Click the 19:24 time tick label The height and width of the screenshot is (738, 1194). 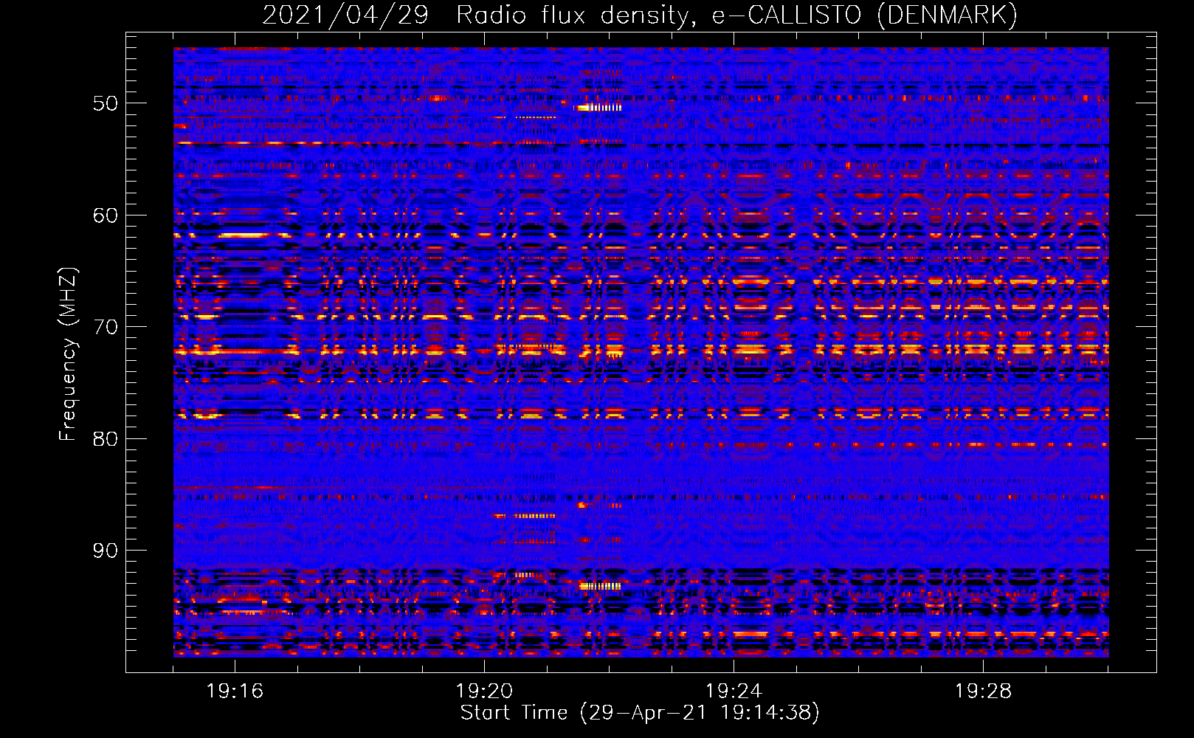(734, 692)
